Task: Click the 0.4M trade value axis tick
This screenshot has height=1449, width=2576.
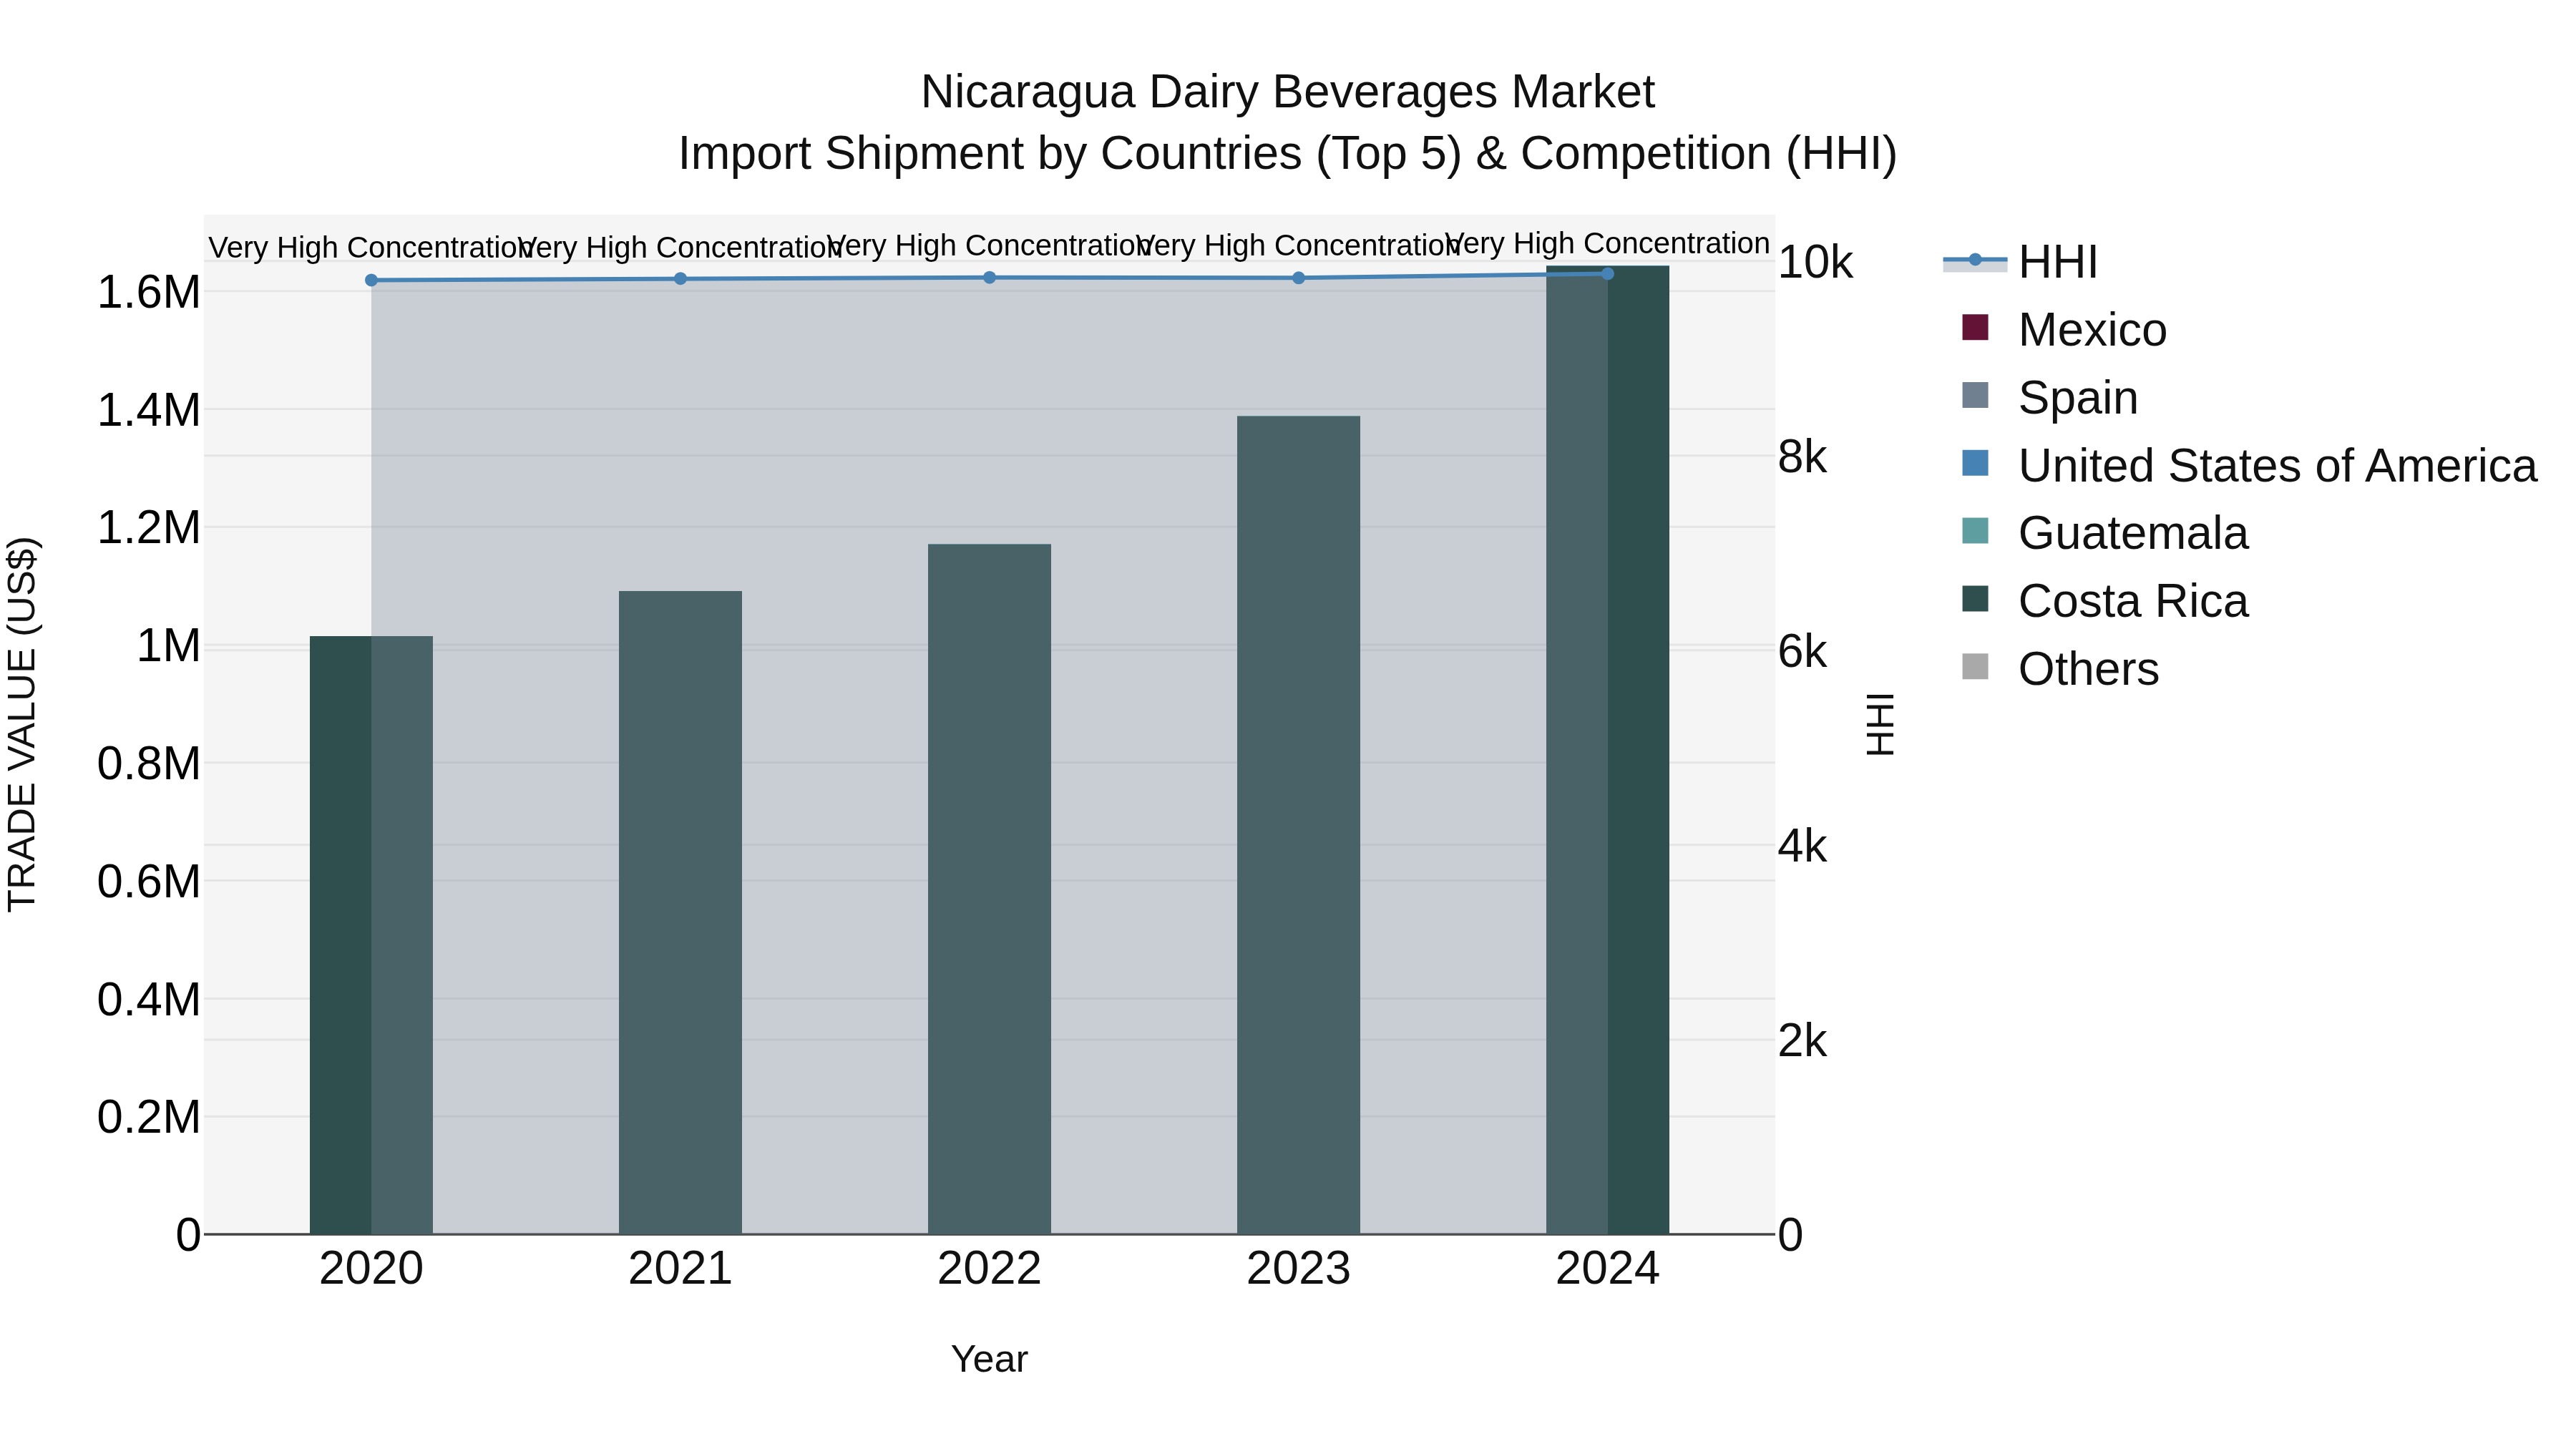Action: pyautogui.click(x=148, y=999)
